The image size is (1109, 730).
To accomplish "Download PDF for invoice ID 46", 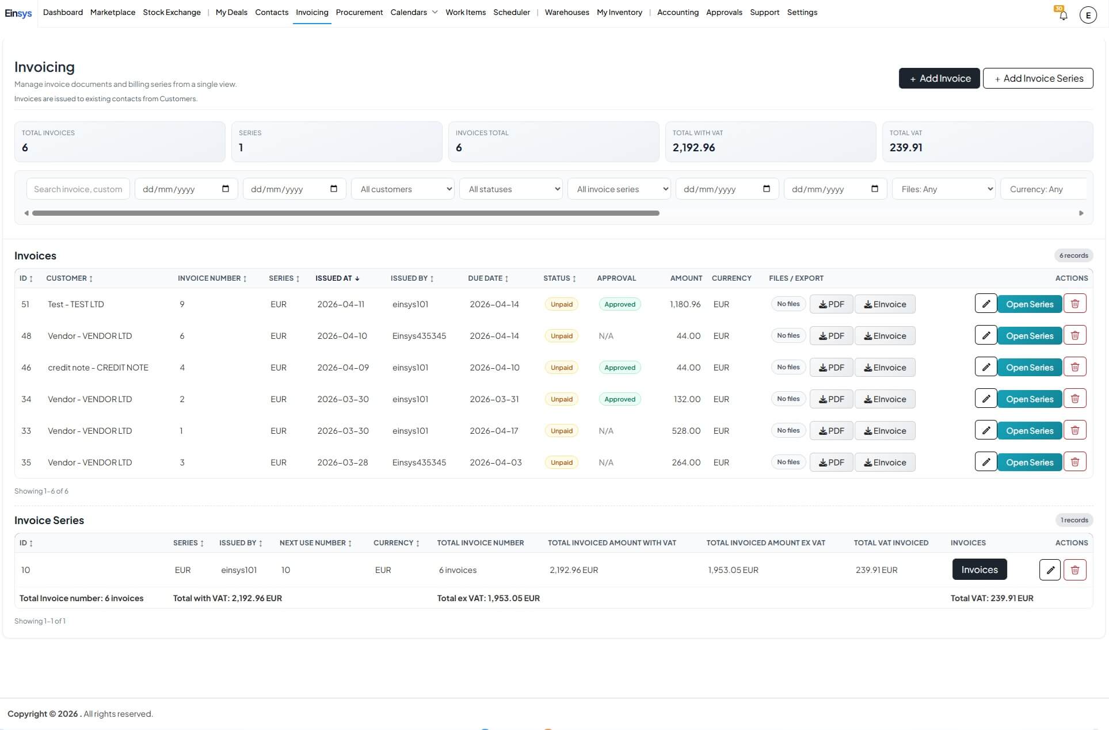I will point(831,368).
